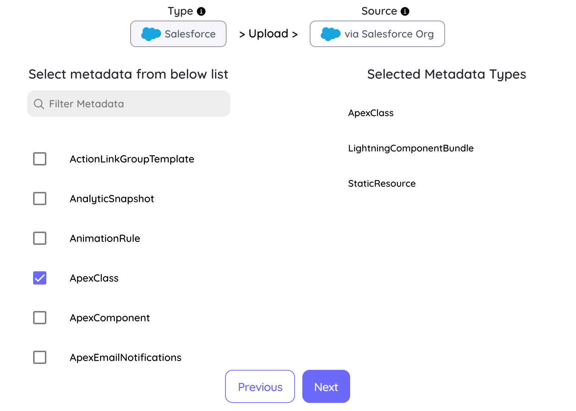Focus the Filter Metadata search field
This screenshot has height=411, width=576.
[x=129, y=104]
